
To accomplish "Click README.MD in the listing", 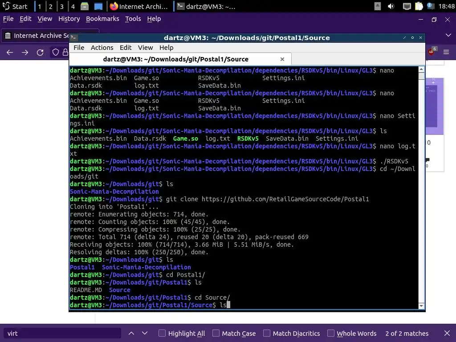I will [x=86, y=290].
